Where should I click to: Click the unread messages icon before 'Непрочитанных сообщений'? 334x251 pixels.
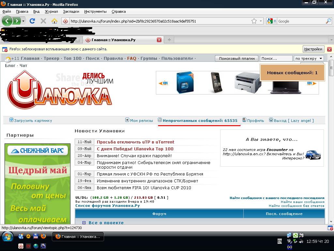[159, 120]
